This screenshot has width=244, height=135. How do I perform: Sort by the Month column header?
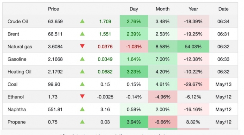click(163, 9)
